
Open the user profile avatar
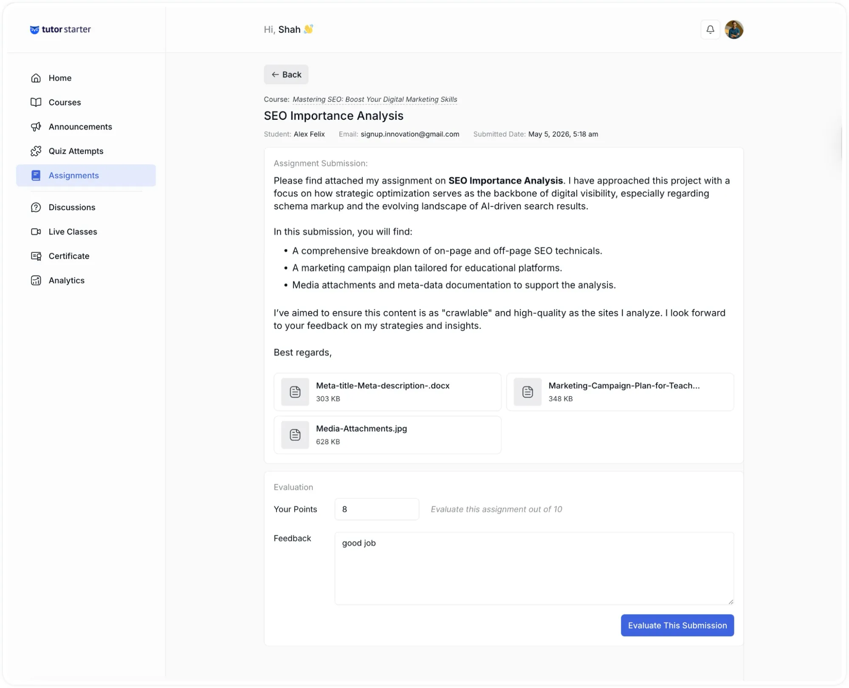tap(734, 30)
